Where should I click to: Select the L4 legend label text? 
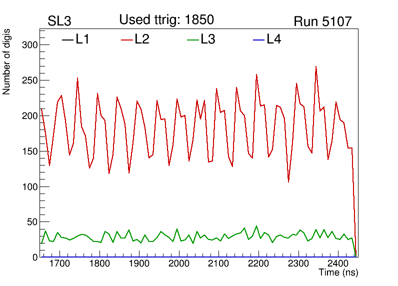(x=274, y=39)
